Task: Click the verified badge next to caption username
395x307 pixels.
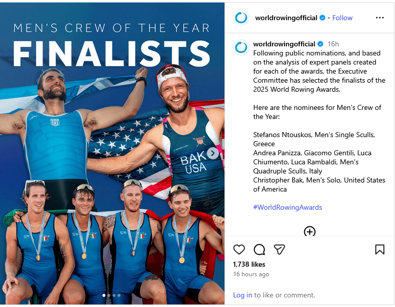Action: (320, 44)
